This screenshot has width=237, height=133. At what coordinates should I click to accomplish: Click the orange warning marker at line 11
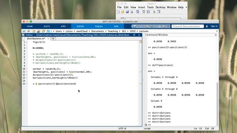coord(141,72)
